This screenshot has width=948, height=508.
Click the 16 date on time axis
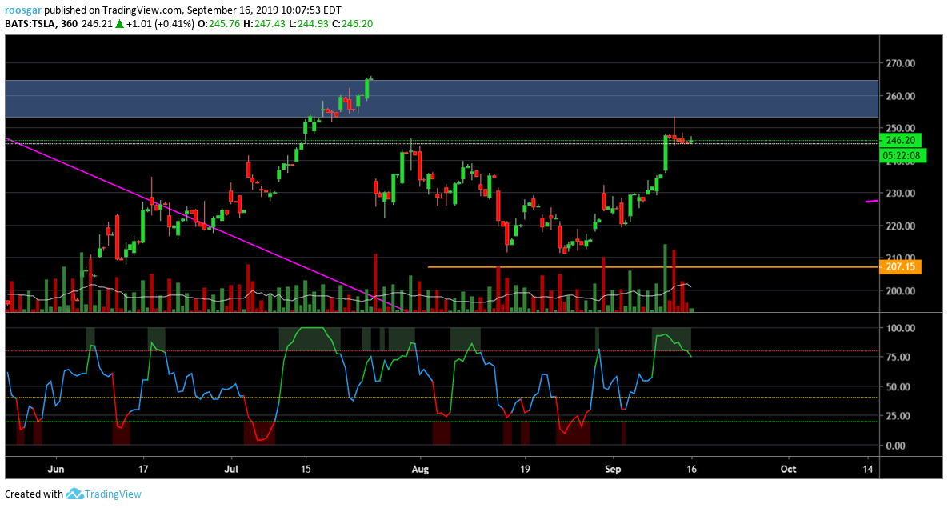click(692, 470)
